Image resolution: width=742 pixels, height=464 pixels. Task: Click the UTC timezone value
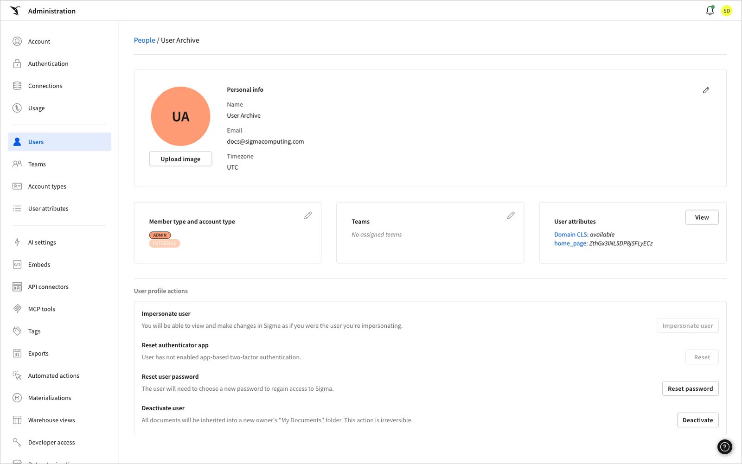pos(232,167)
